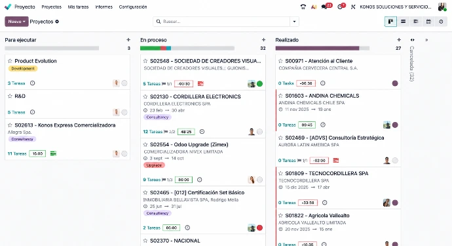The image size is (452, 246).
Task: Toggle favorite star on S02130 CORDILLERA ELECTRONICS
Action: pyautogui.click(x=145, y=96)
